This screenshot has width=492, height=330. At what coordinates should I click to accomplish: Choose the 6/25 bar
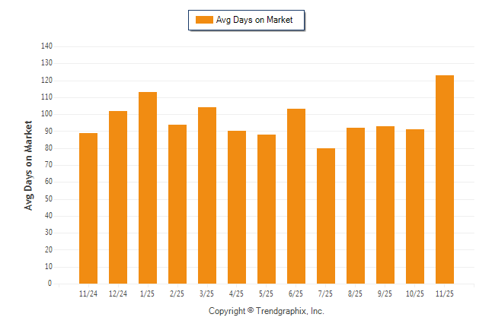click(296, 196)
